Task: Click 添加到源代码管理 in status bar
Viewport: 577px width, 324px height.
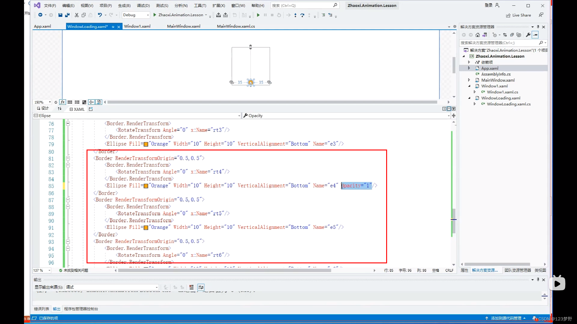Action: [505, 318]
